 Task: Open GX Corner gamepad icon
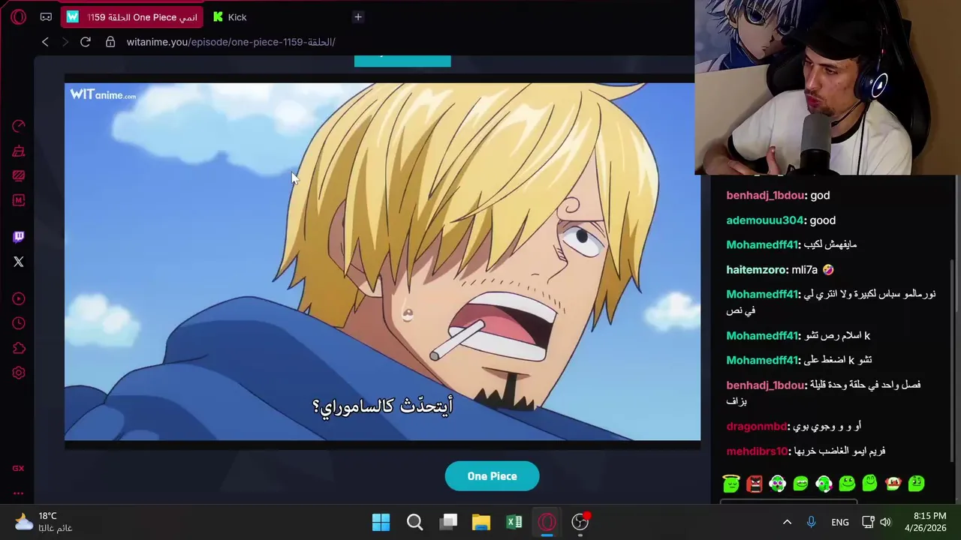pos(46,16)
